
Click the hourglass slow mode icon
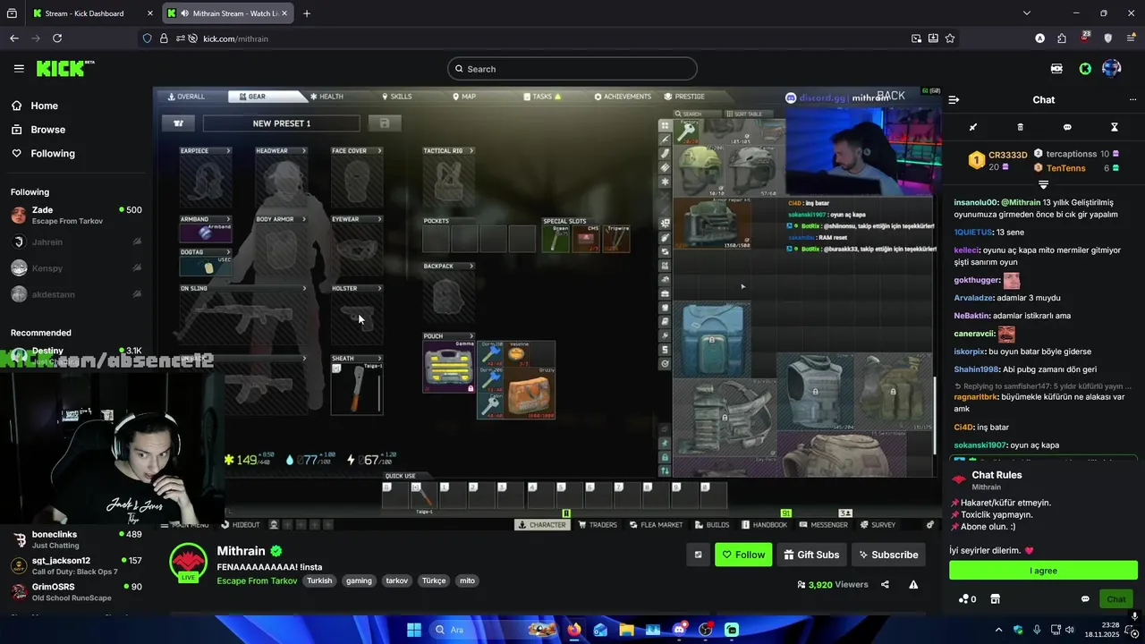pyautogui.click(x=1115, y=127)
